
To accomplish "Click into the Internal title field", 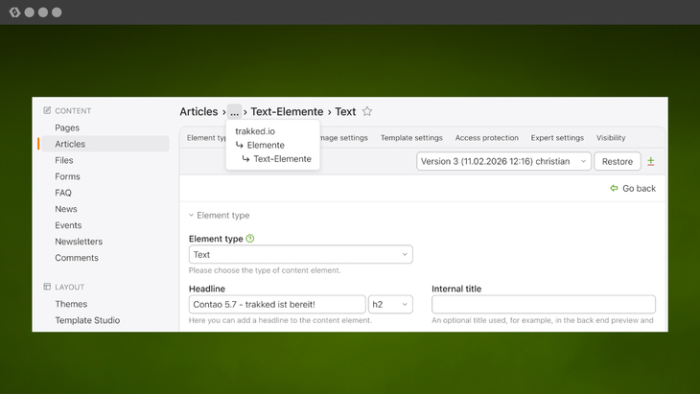I will click(543, 305).
